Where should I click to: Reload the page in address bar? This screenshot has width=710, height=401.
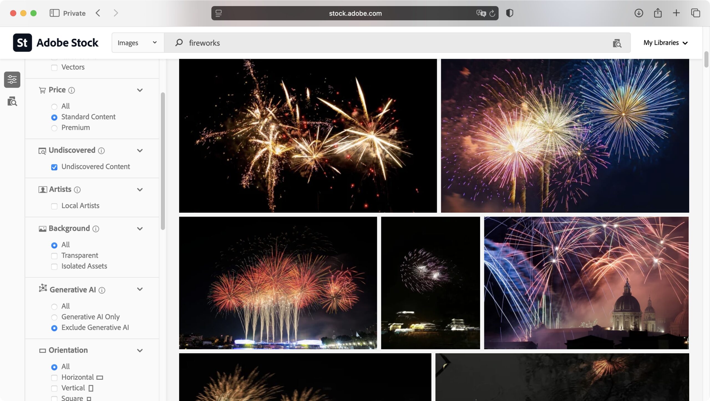[492, 13]
